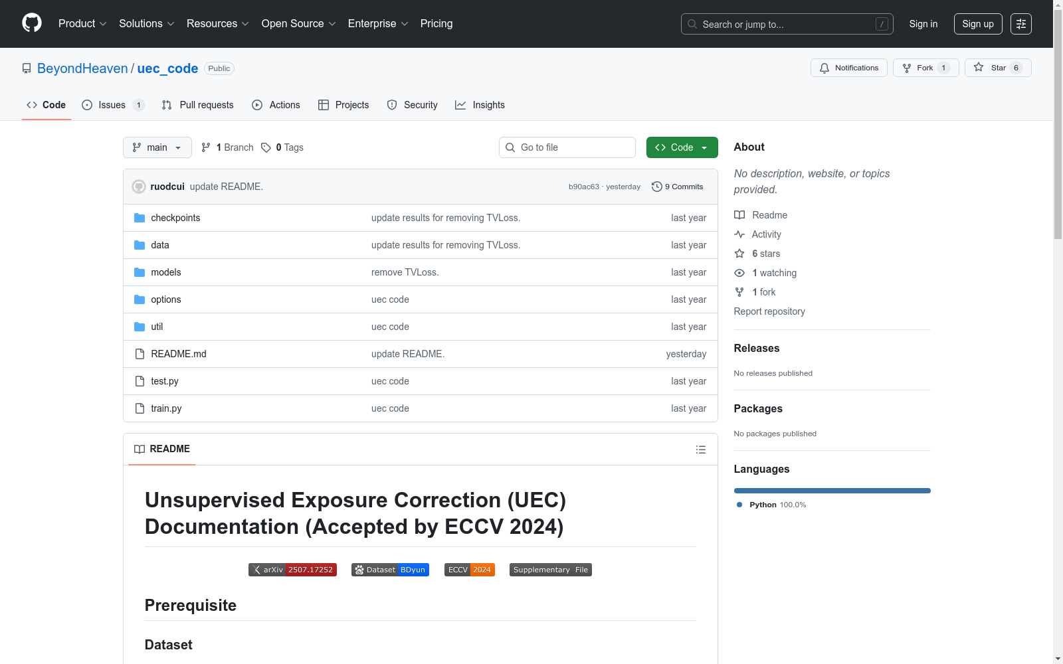This screenshot has width=1063, height=664.
Task: Click the models folder icon
Action: tap(140, 272)
